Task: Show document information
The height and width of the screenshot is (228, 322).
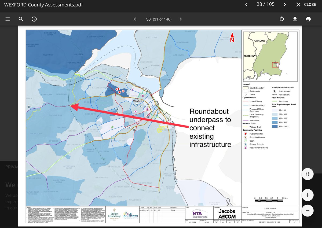Action: (34, 19)
